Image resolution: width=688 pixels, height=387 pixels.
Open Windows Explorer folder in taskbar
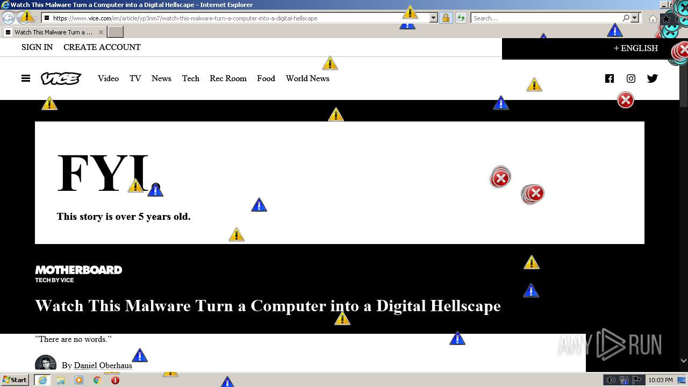tap(61, 380)
